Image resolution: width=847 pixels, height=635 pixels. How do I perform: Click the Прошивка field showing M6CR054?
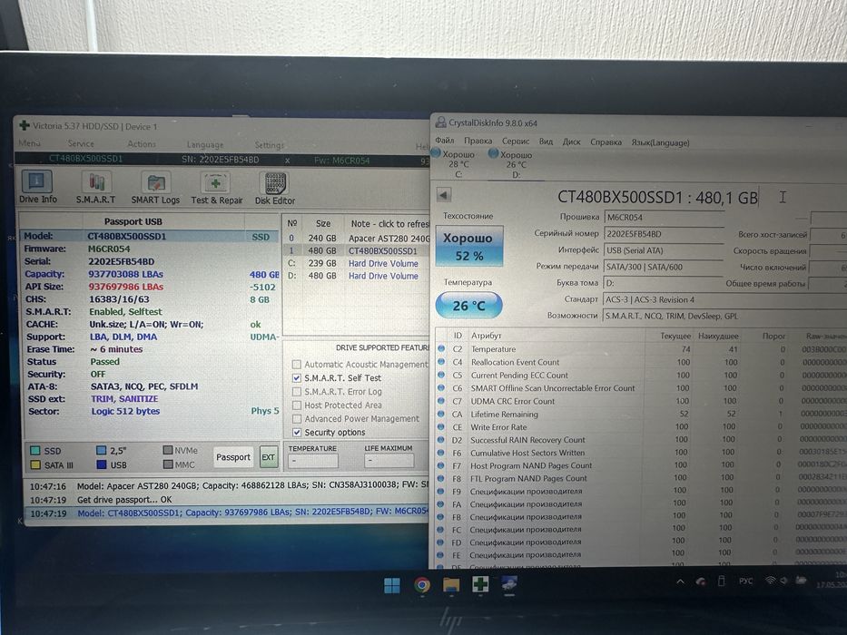point(664,217)
